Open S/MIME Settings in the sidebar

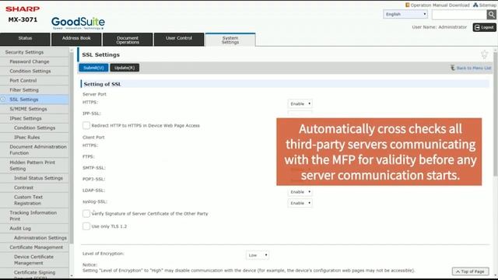(34, 109)
